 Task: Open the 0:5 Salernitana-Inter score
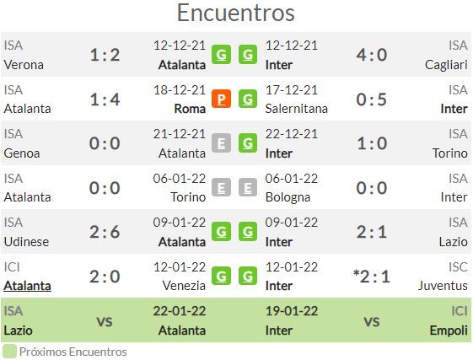(371, 99)
